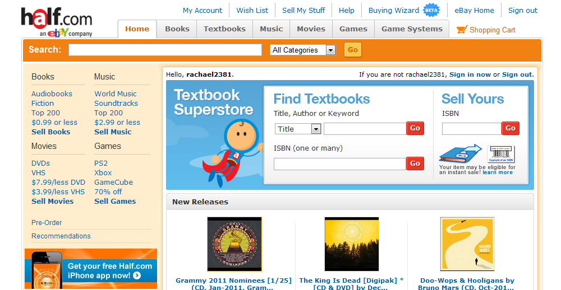Click Sign in now link
The width and height of the screenshot is (561, 290).
470,74
